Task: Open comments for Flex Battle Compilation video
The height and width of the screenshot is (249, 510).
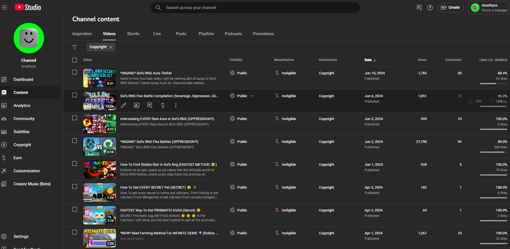Action: pos(150,105)
